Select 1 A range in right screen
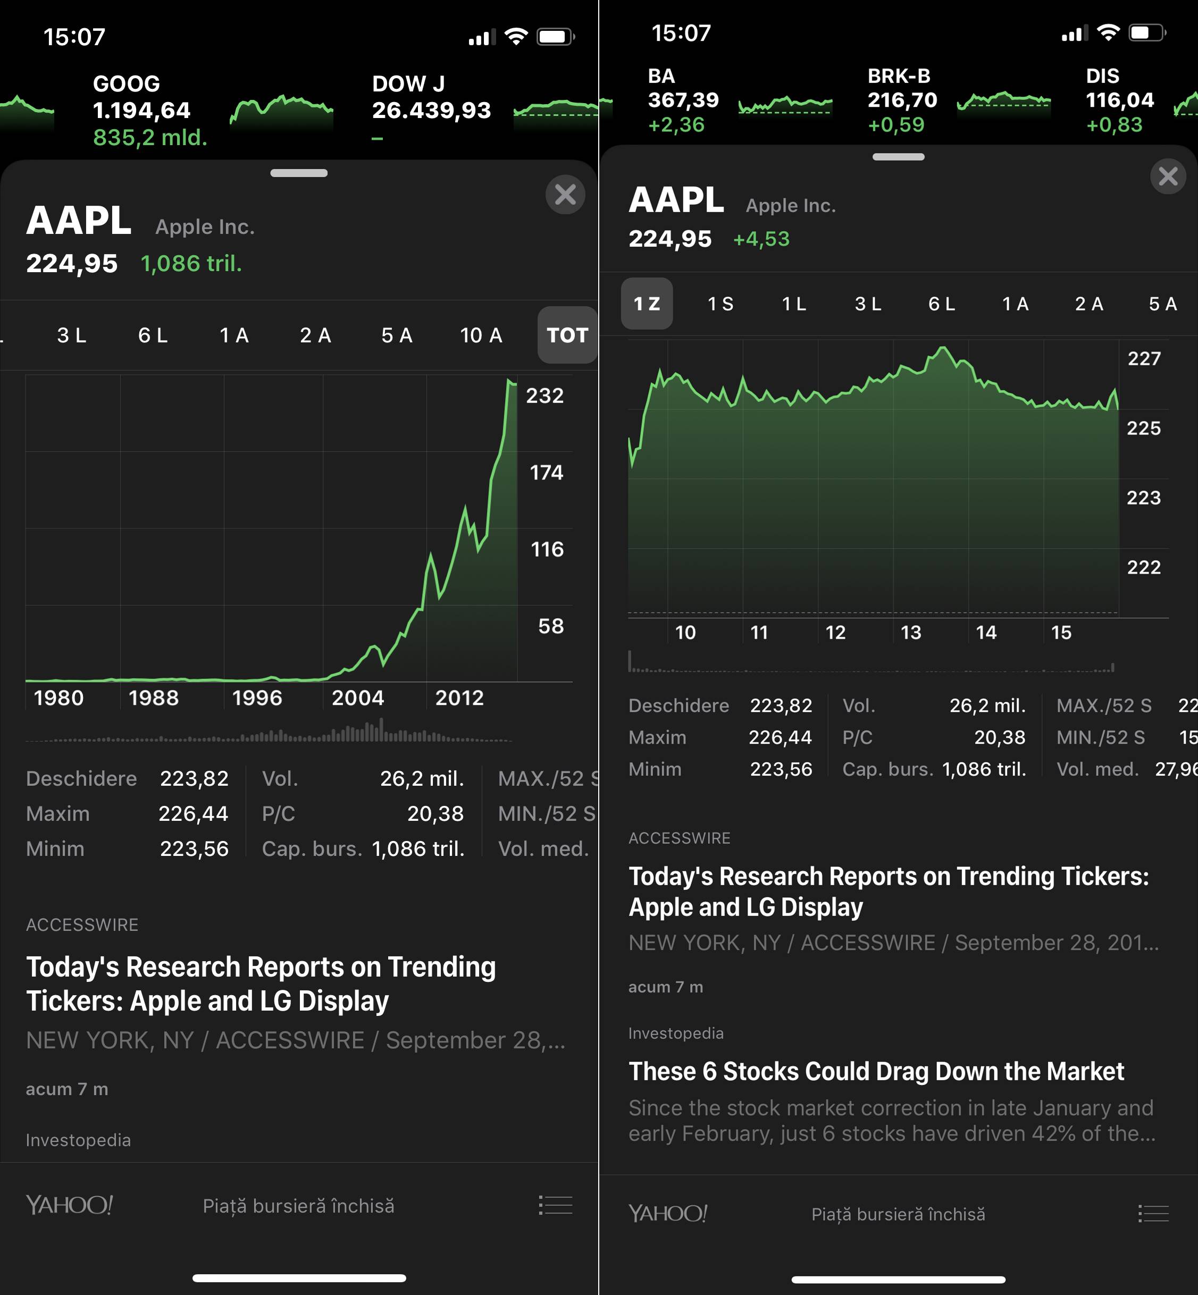 coord(1015,304)
